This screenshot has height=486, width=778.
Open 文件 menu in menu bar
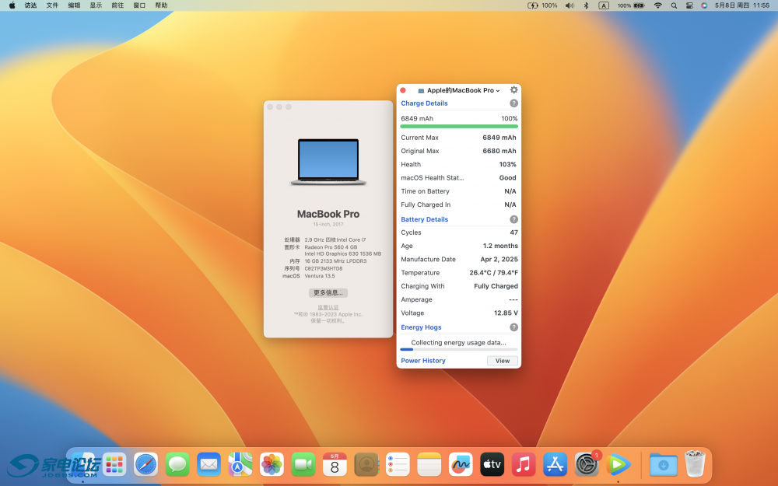click(52, 5)
